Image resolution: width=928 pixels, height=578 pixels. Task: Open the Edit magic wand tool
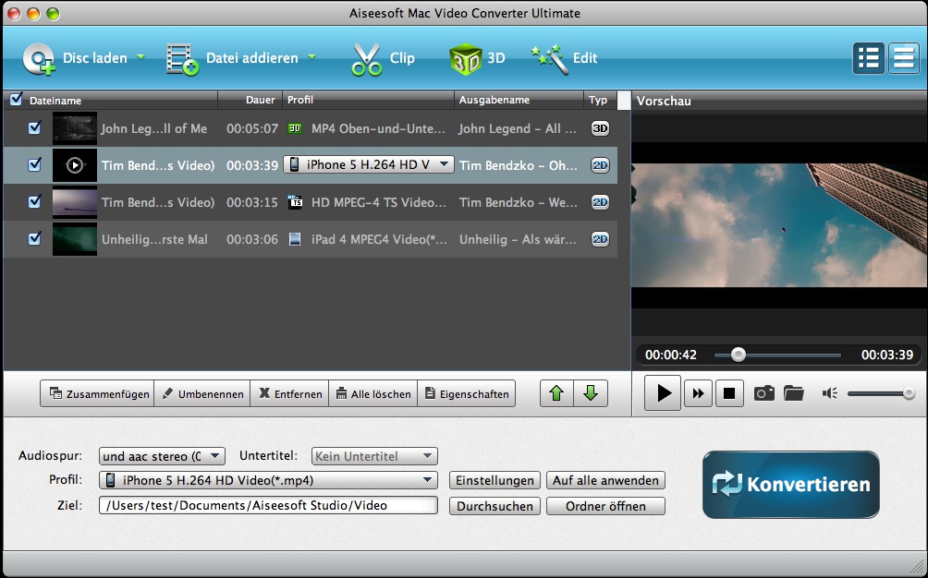pos(550,59)
